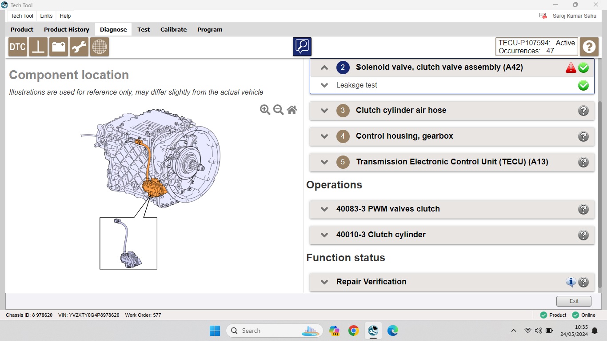Switch to the Product tab
607x347 pixels.
[x=22, y=29]
